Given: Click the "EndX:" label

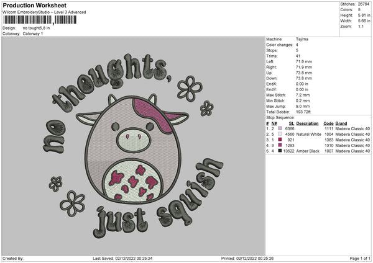Looking at the screenshot, I should (272, 84).
